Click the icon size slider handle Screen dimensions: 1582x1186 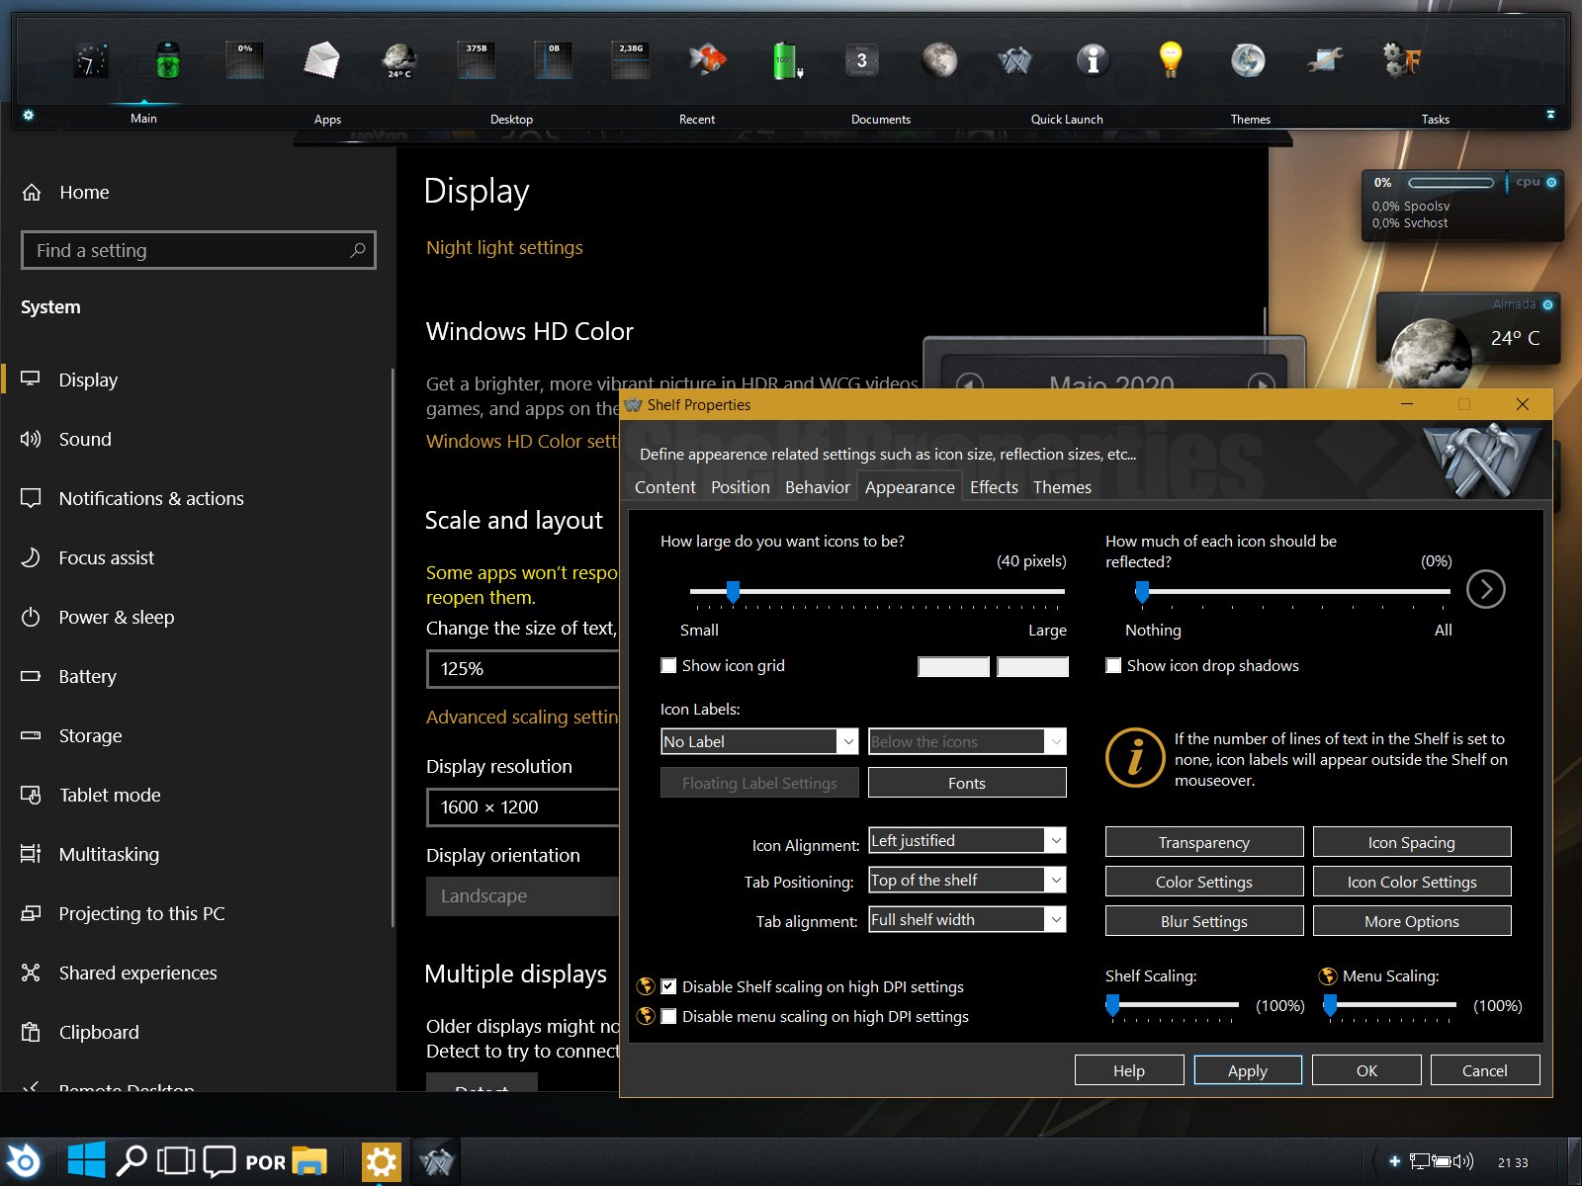click(x=733, y=591)
